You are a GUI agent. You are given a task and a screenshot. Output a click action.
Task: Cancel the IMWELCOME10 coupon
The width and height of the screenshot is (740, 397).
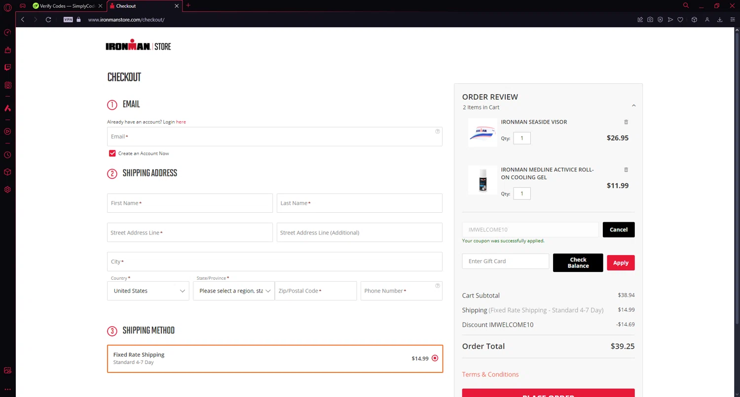click(x=619, y=230)
